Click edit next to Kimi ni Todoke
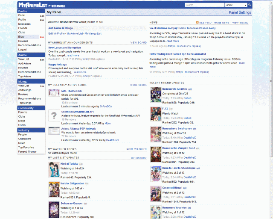Image resolution: width=273 pixels, height=219 pixels. pos(81,164)
